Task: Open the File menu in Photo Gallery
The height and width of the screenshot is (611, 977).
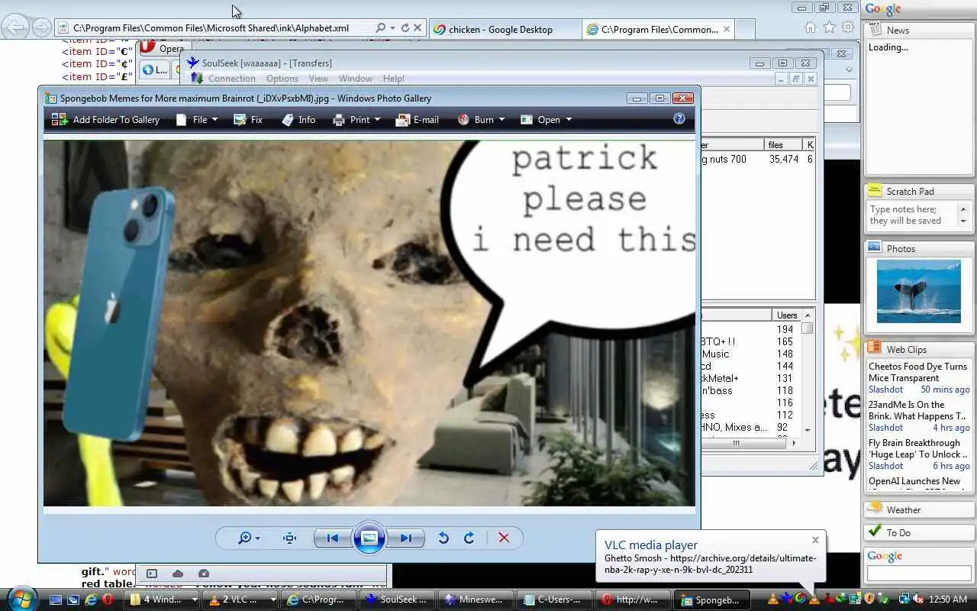Action: 197,120
